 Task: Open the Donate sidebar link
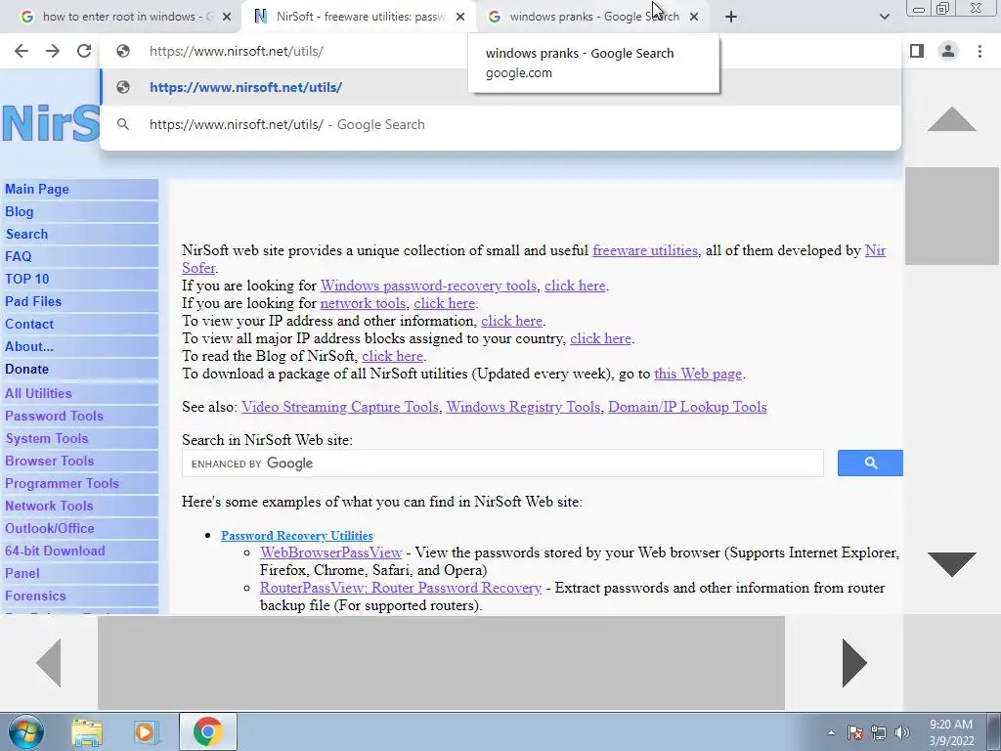(x=26, y=369)
